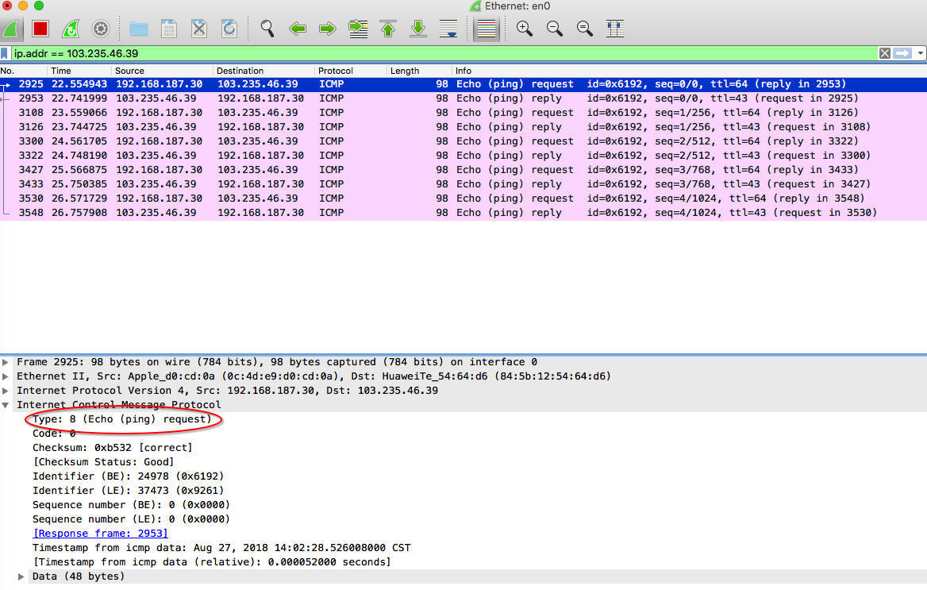Find a packet magnifier icon
This screenshot has height=590, width=927.
[267, 29]
